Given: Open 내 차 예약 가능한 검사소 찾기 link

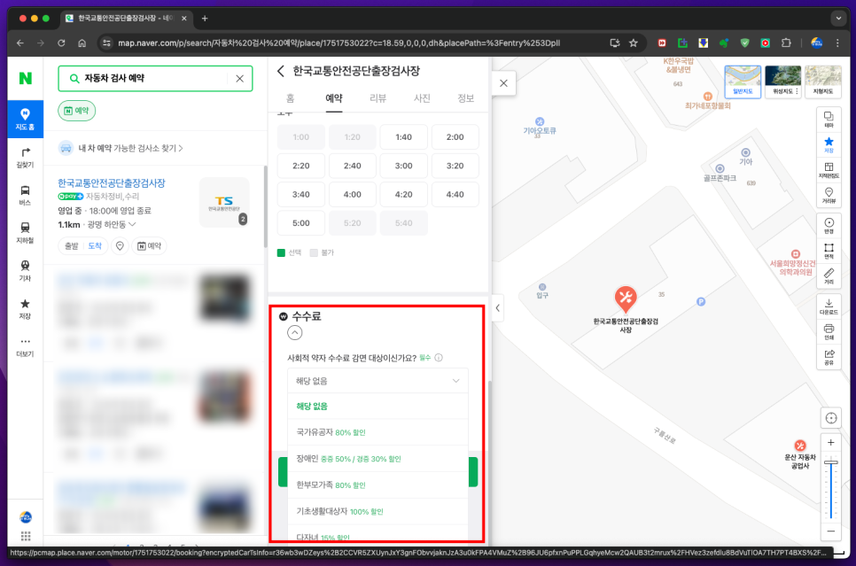Looking at the screenshot, I should pyautogui.click(x=130, y=148).
